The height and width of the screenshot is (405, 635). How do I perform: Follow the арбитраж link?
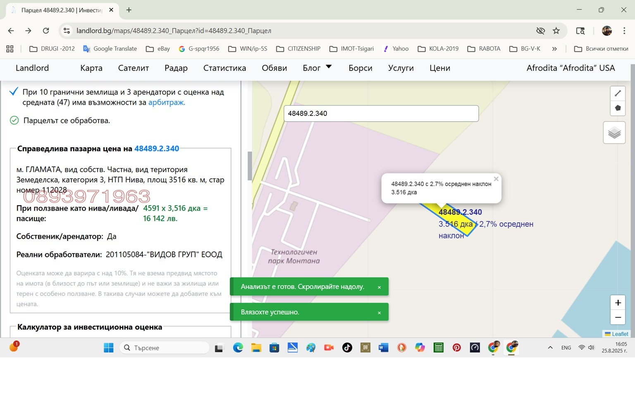167,103
